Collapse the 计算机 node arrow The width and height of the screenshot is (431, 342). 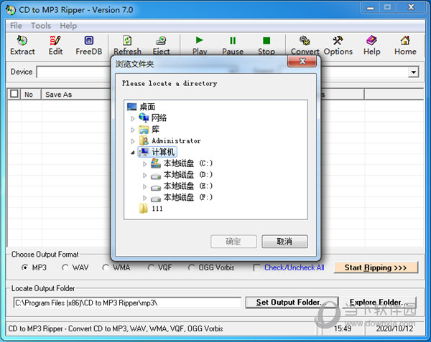pyautogui.click(x=133, y=153)
